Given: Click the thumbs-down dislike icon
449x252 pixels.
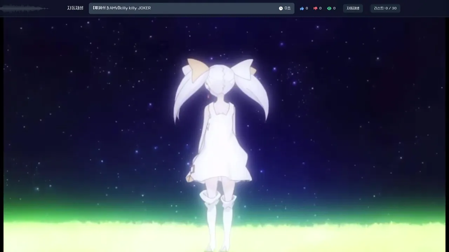Looking at the screenshot, I should pos(315,8).
